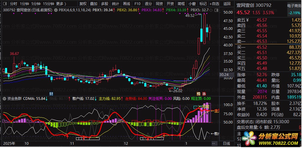The height and width of the screenshot is (148, 303).
Task: Click 涨 limit-up marker on chart
Action: tap(204, 94)
